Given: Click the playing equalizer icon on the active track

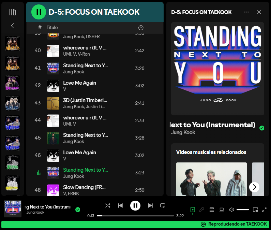Looking at the screenshot, I should pyautogui.click(x=39, y=173).
